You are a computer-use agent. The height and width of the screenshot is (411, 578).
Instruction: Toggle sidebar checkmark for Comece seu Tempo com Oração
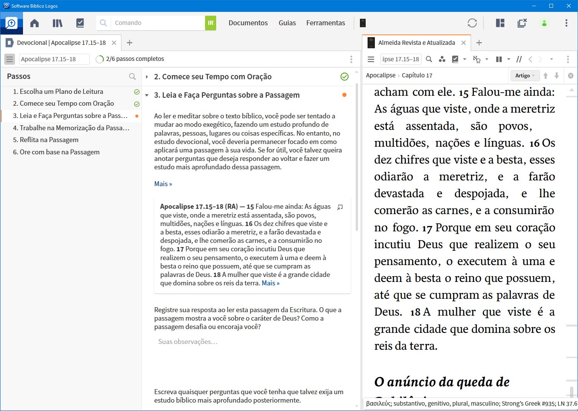(137, 104)
